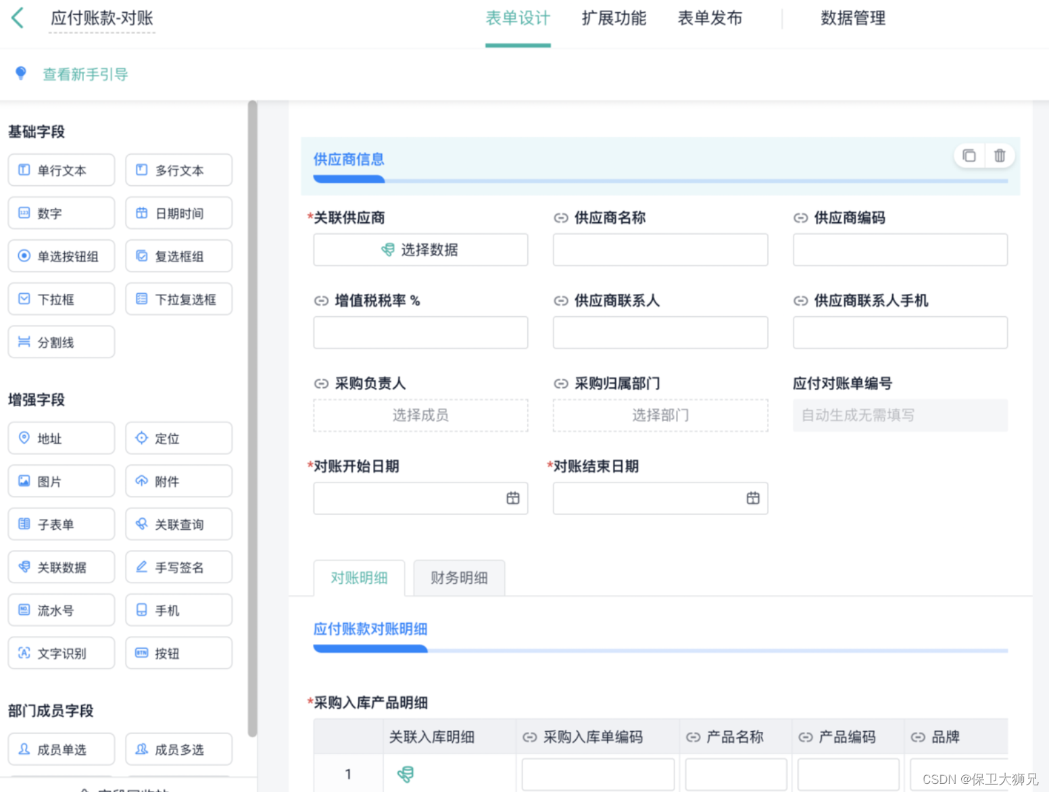Add a 成员多选 field
The image size is (1049, 792).
(x=179, y=749)
